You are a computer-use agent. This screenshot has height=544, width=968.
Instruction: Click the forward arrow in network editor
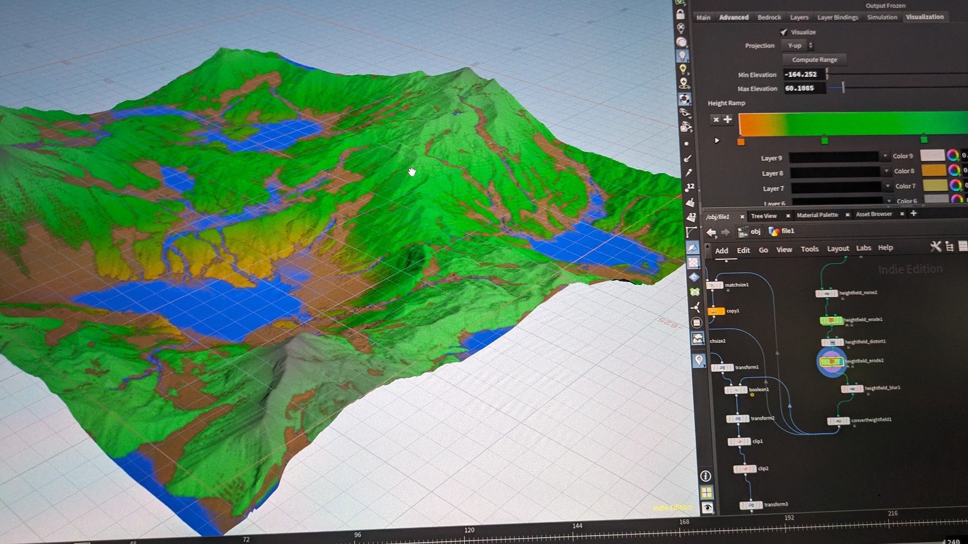[x=725, y=232]
